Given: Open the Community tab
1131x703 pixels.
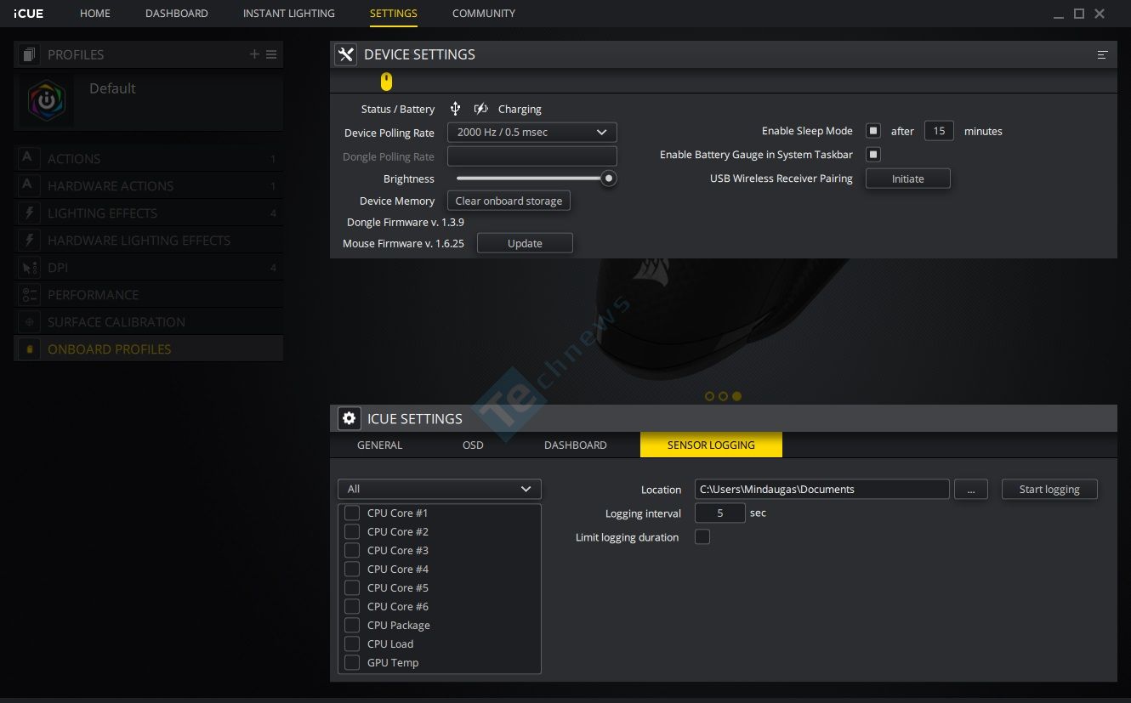Looking at the screenshot, I should tap(484, 14).
